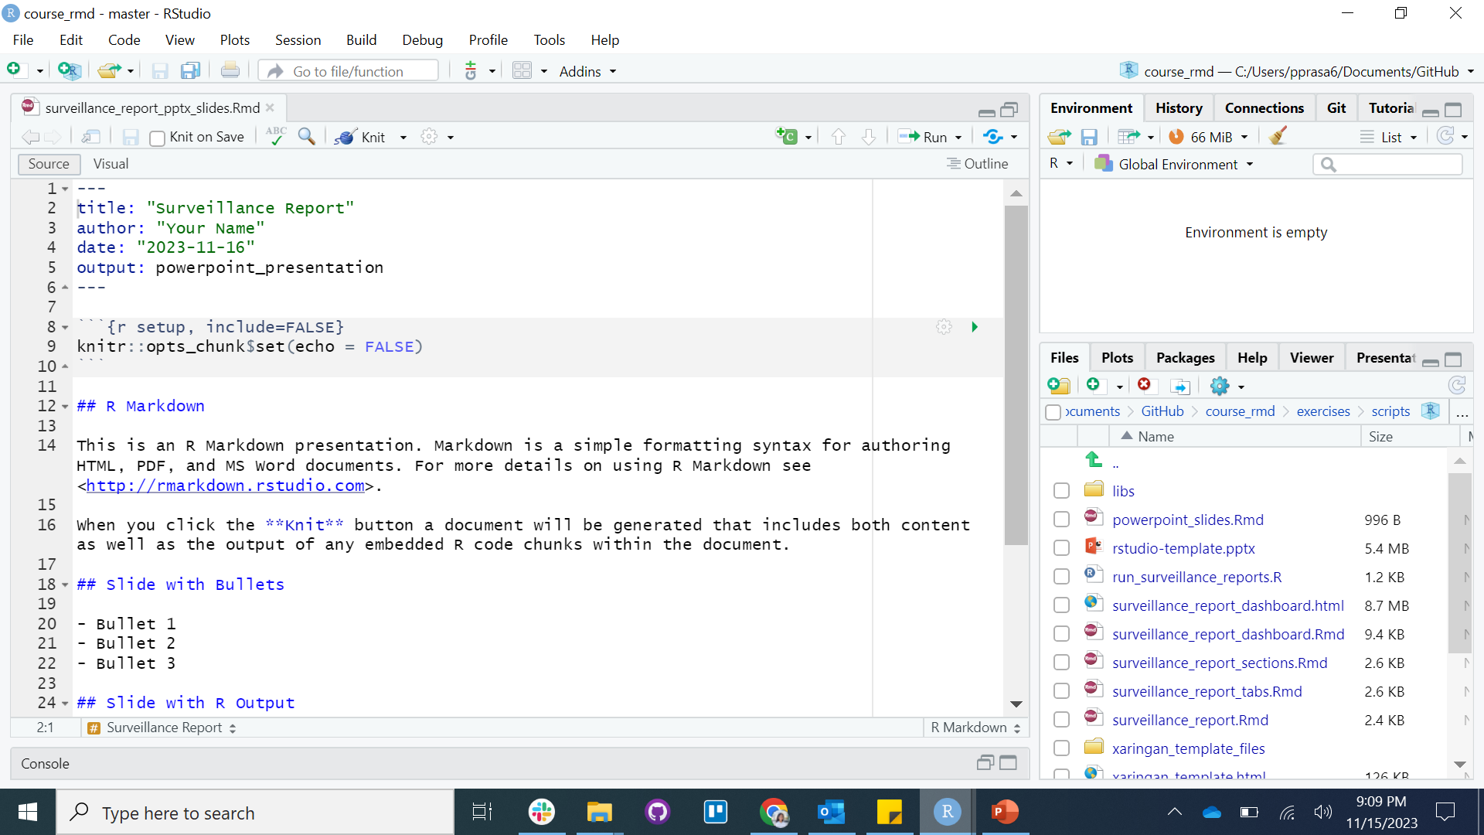The width and height of the screenshot is (1484, 835).
Task: Collapse the setup chunk fold arrow at line 8
Action: point(65,328)
